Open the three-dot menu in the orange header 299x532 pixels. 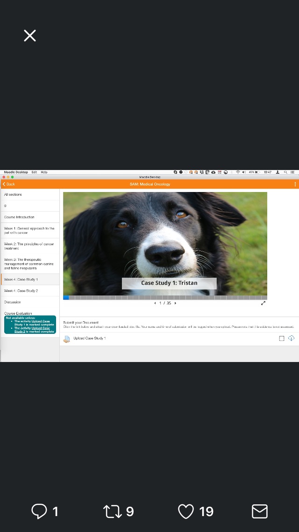(295, 184)
